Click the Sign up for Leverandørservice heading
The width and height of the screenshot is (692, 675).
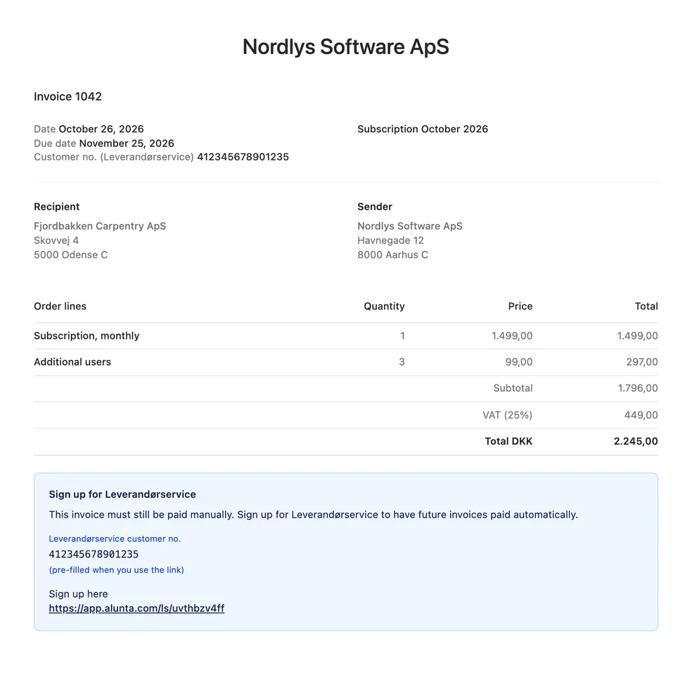[122, 494]
